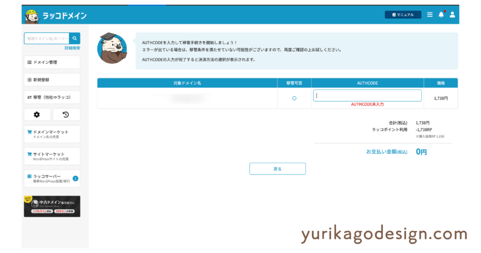Focus the domain name search field
This screenshot has width=481, height=253.
coord(47,39)
